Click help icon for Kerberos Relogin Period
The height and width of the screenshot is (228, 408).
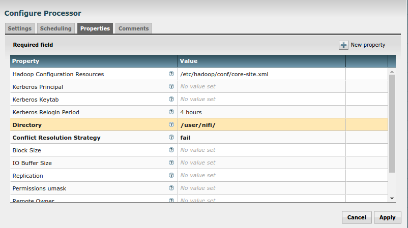(171, 112)
